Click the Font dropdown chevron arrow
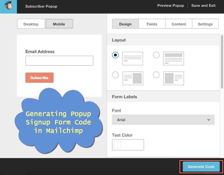Screen dimensions: 224x175 coord(208,120)
